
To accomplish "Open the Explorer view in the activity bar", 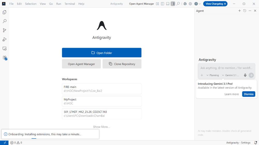I will 4,12.
